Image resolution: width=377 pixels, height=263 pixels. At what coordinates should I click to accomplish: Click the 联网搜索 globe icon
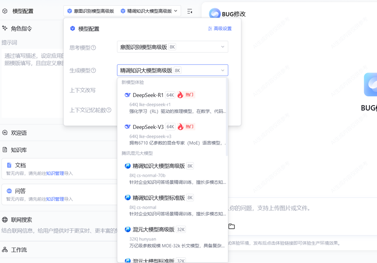coord(5,220)
